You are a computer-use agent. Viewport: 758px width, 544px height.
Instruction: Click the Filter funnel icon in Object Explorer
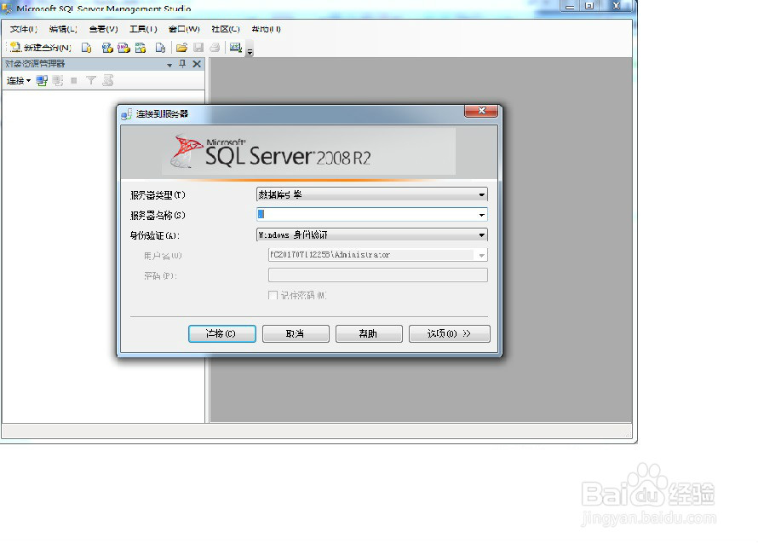91,81
